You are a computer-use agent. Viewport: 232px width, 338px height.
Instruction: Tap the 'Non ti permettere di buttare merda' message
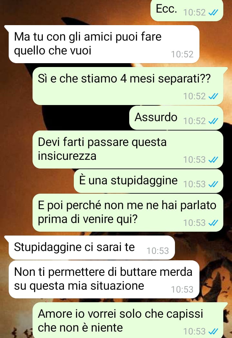click(104, 279)
